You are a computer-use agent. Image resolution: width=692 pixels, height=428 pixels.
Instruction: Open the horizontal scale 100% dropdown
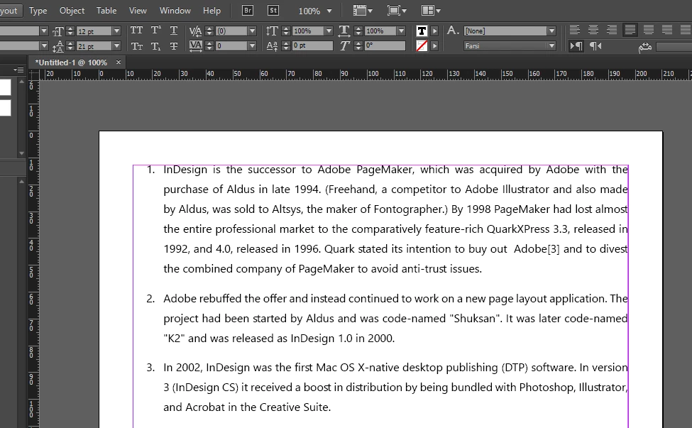tap(401, 31)
